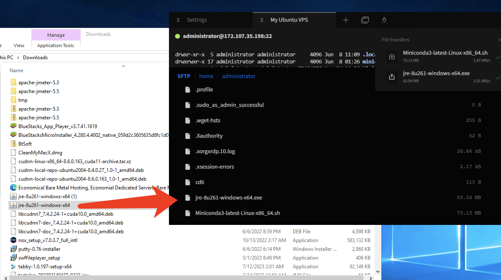501x280 pixels.
Task: Click the profiles window icon in Tabby's tab bar
Action: 365,20
